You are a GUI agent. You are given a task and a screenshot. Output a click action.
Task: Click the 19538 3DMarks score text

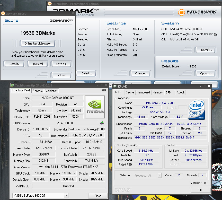pyautogui.click(x=38, y=33)
